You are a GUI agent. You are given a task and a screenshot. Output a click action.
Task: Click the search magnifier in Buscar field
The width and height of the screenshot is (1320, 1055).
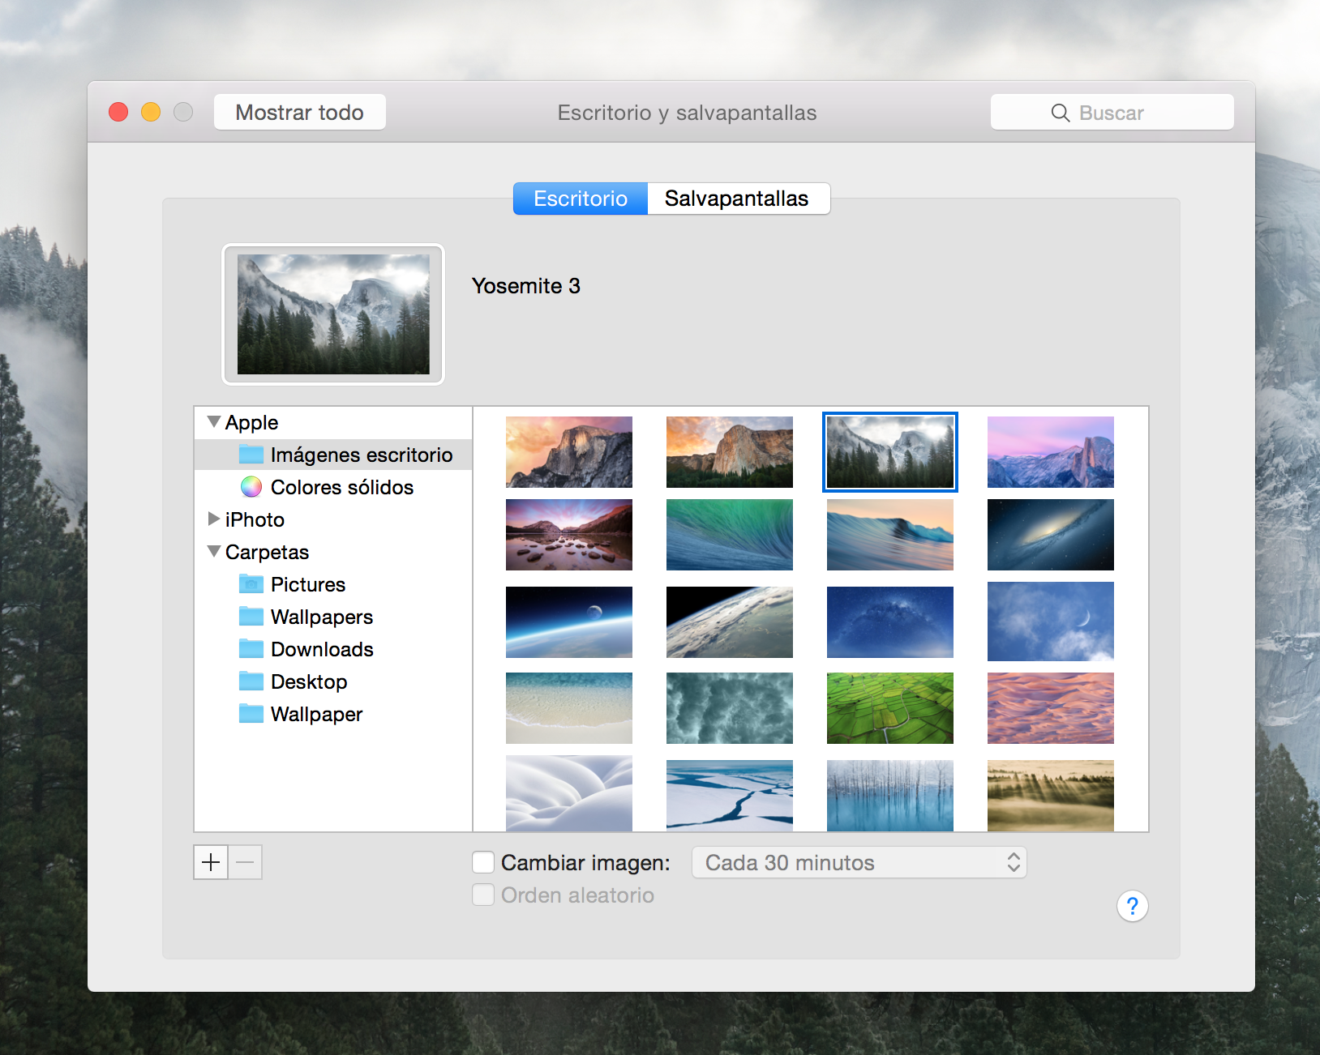(x=1060, y=113)
